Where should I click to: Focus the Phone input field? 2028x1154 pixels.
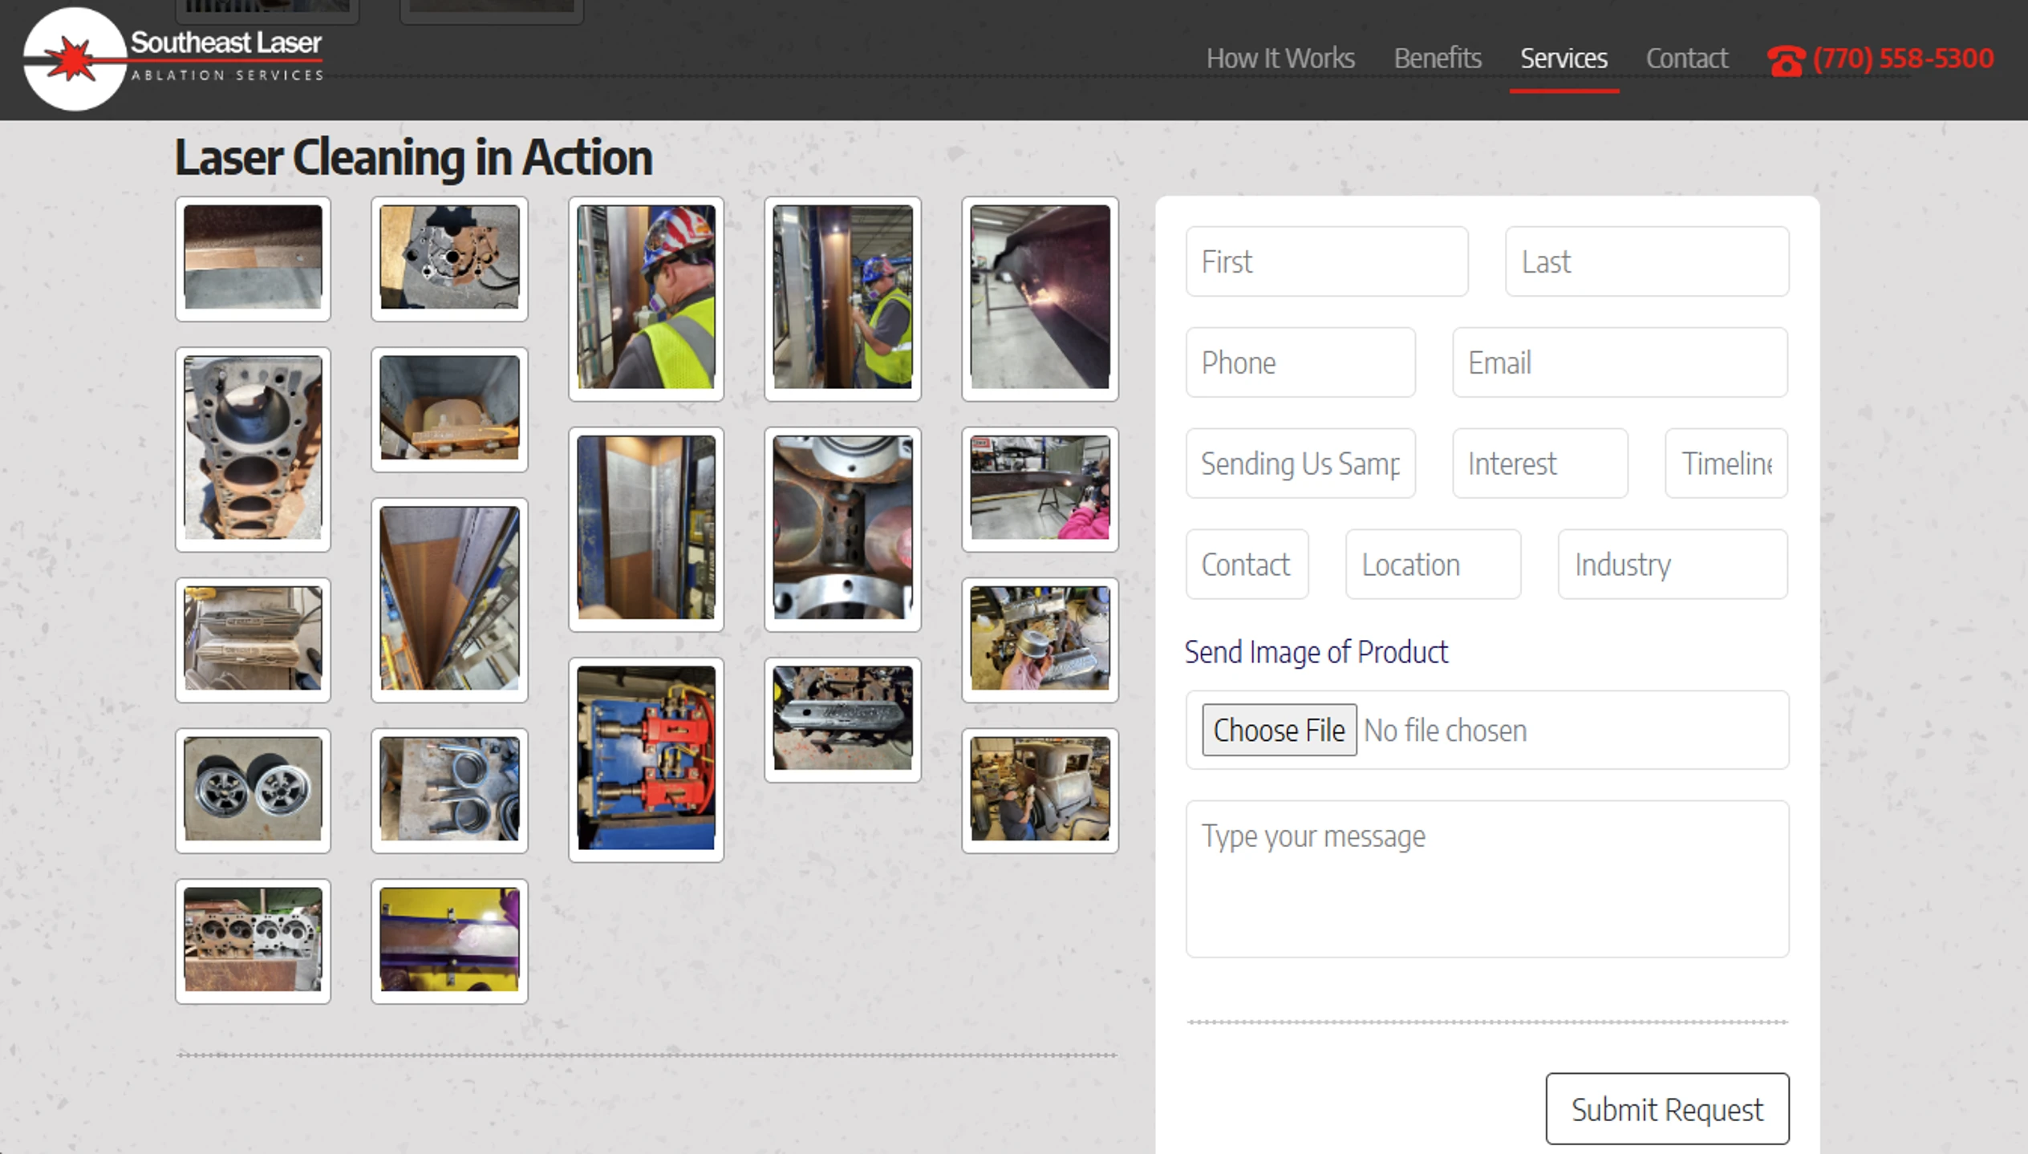coord(1300,362)
